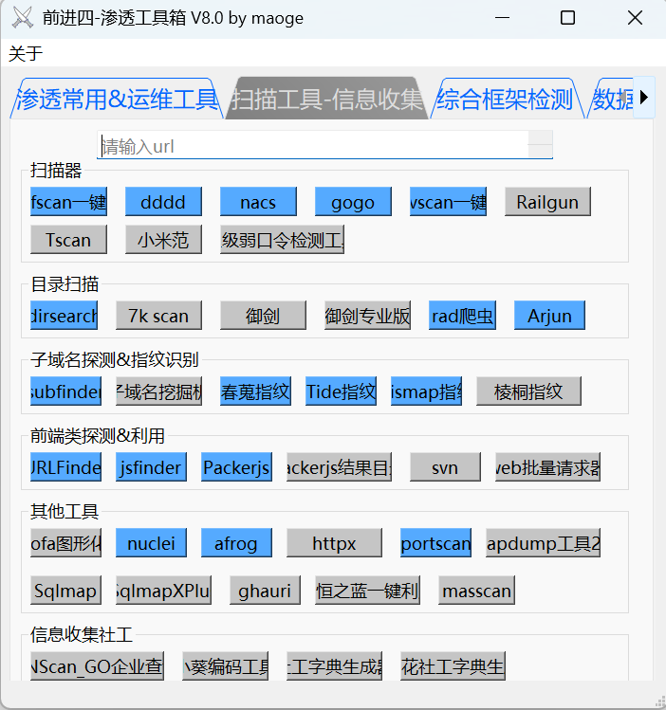Start the gogo scanner

click(x=353, y=202)
